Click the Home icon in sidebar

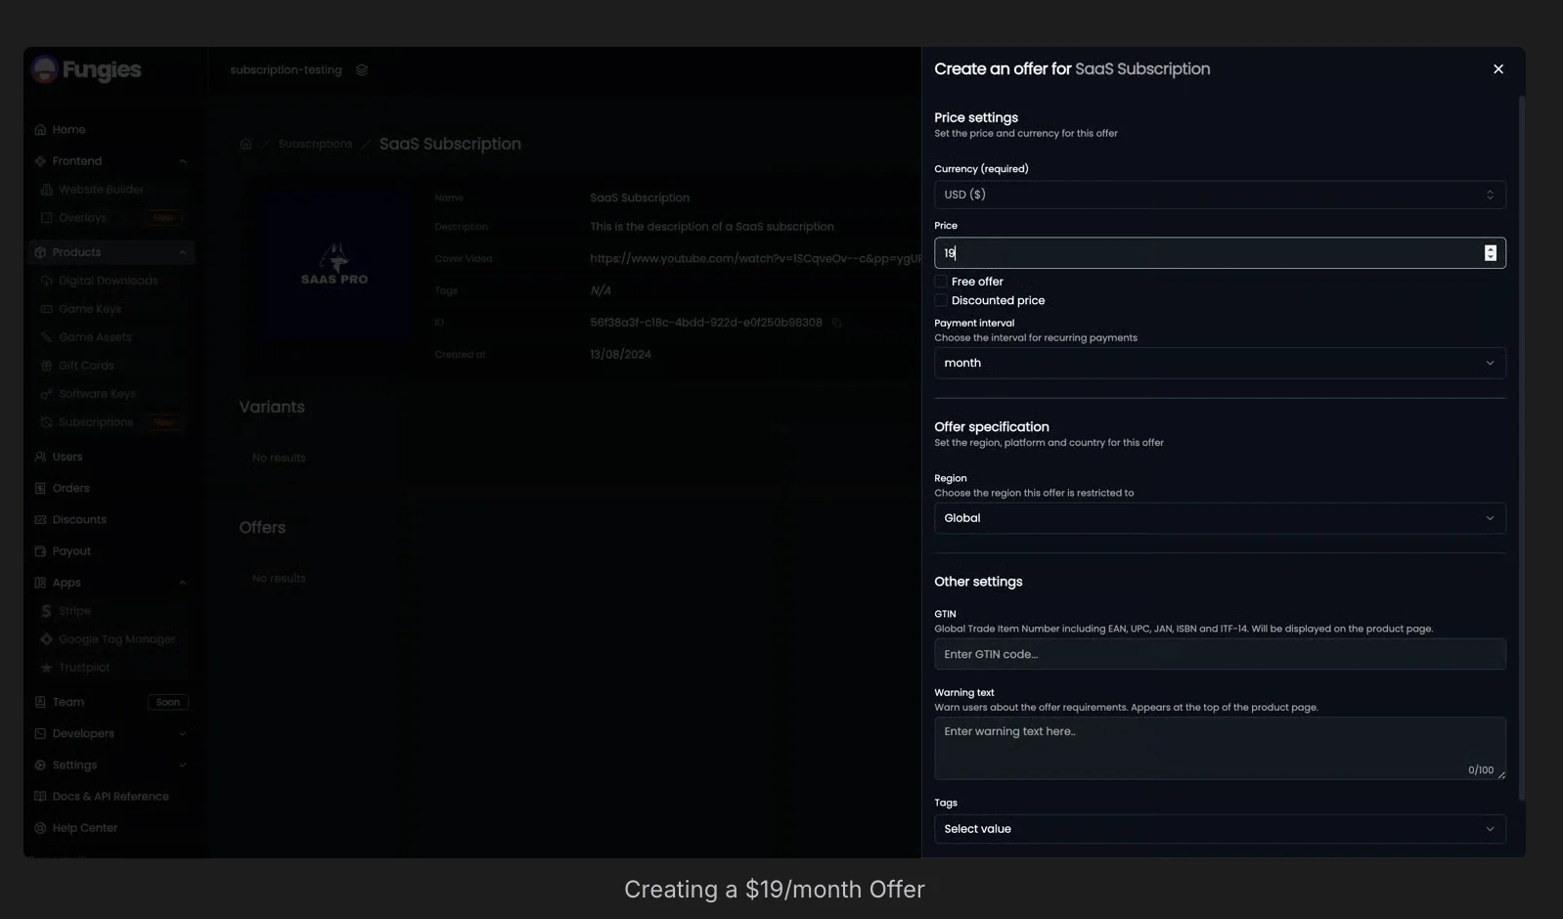click(x=40, y=129)
